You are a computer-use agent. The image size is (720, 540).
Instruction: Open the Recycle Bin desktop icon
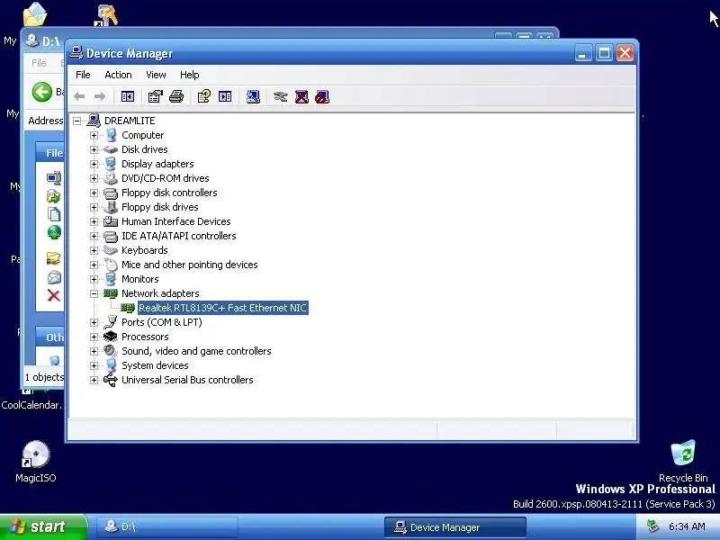pyautogui.click(x=683, y=454)
